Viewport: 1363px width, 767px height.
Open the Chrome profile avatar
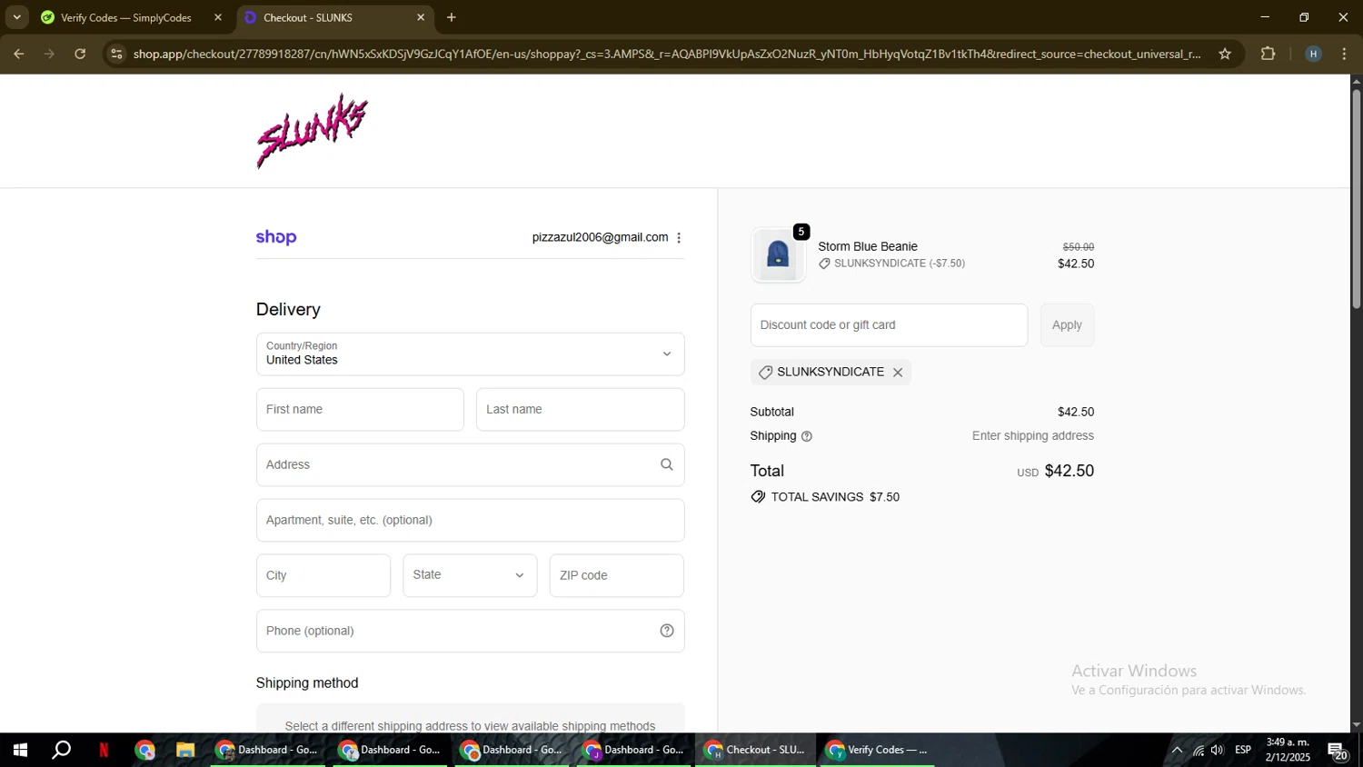point(1313,54)
